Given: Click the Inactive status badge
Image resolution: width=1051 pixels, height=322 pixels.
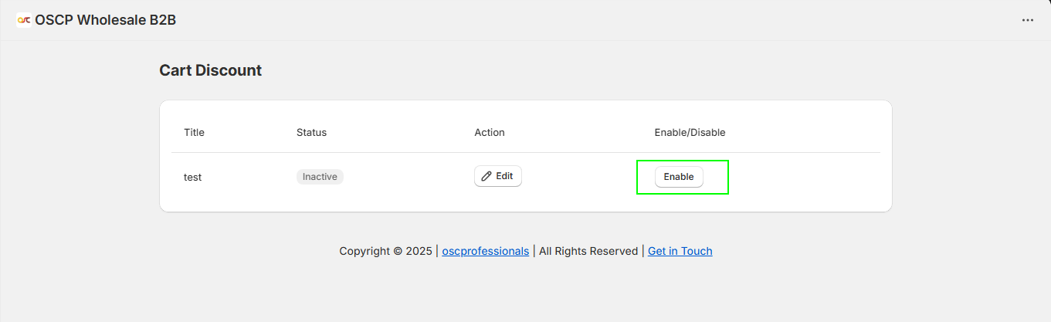Looking at the screenshot, I should coord(320,177).
